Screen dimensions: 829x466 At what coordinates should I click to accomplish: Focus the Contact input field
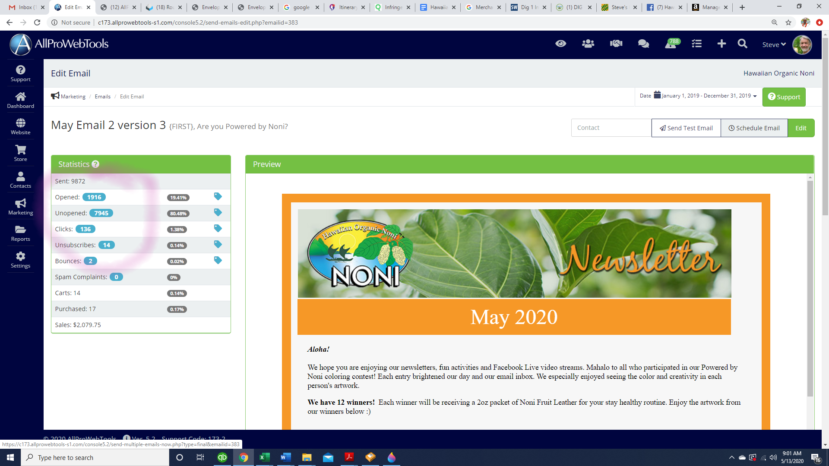(611, 128)
